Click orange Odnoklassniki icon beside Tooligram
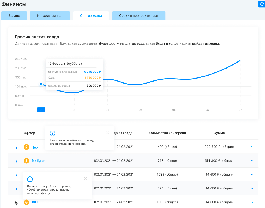The width and height of the screenshot is (265, 208). [x=26, y=161]
